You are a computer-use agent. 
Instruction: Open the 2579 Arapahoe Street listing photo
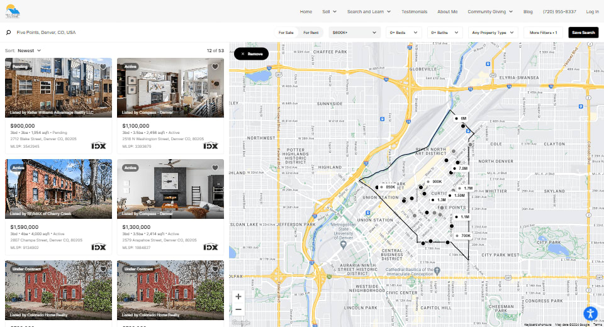click(171, 189)
